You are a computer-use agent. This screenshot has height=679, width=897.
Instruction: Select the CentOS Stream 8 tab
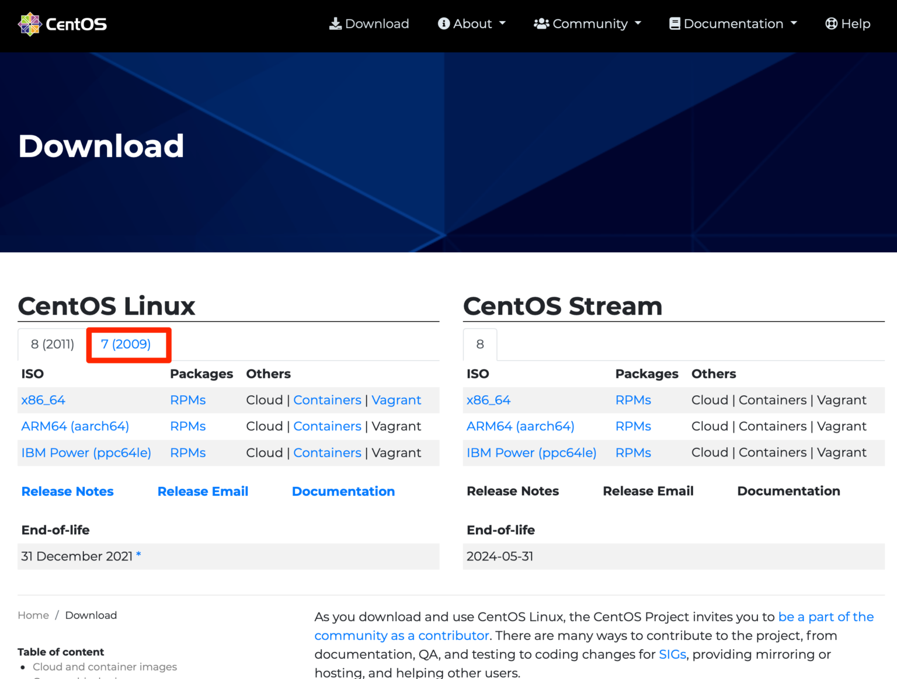[x=480, y=344]
